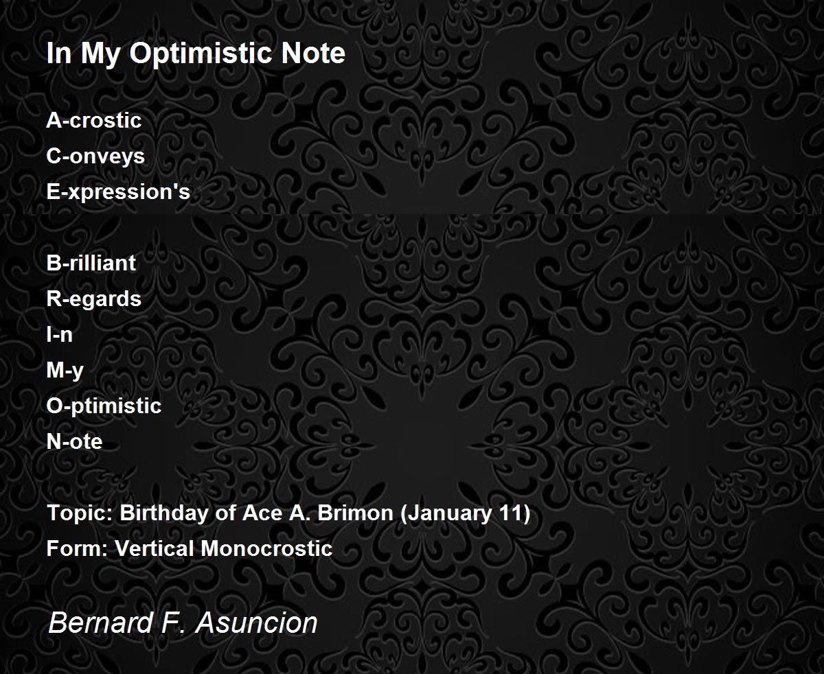The image size is (824, 674).
Task: Click the word Asuncion in the author name
Action: 257,623
